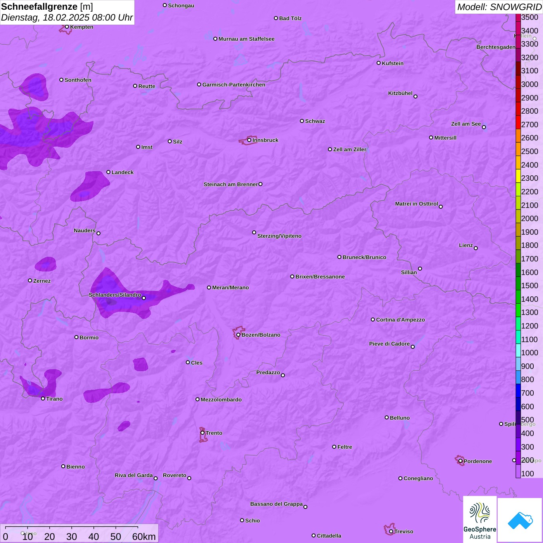The height and width of the screenshot is (543, 543).
Task: Click the "Garmisch-Partenkirchen" label
Action: pos(234,85)
